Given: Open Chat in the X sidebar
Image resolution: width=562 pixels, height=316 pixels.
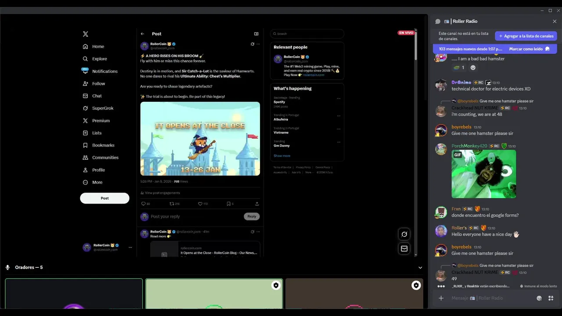Looking at the screenshot, I should [x=92, y=96].
